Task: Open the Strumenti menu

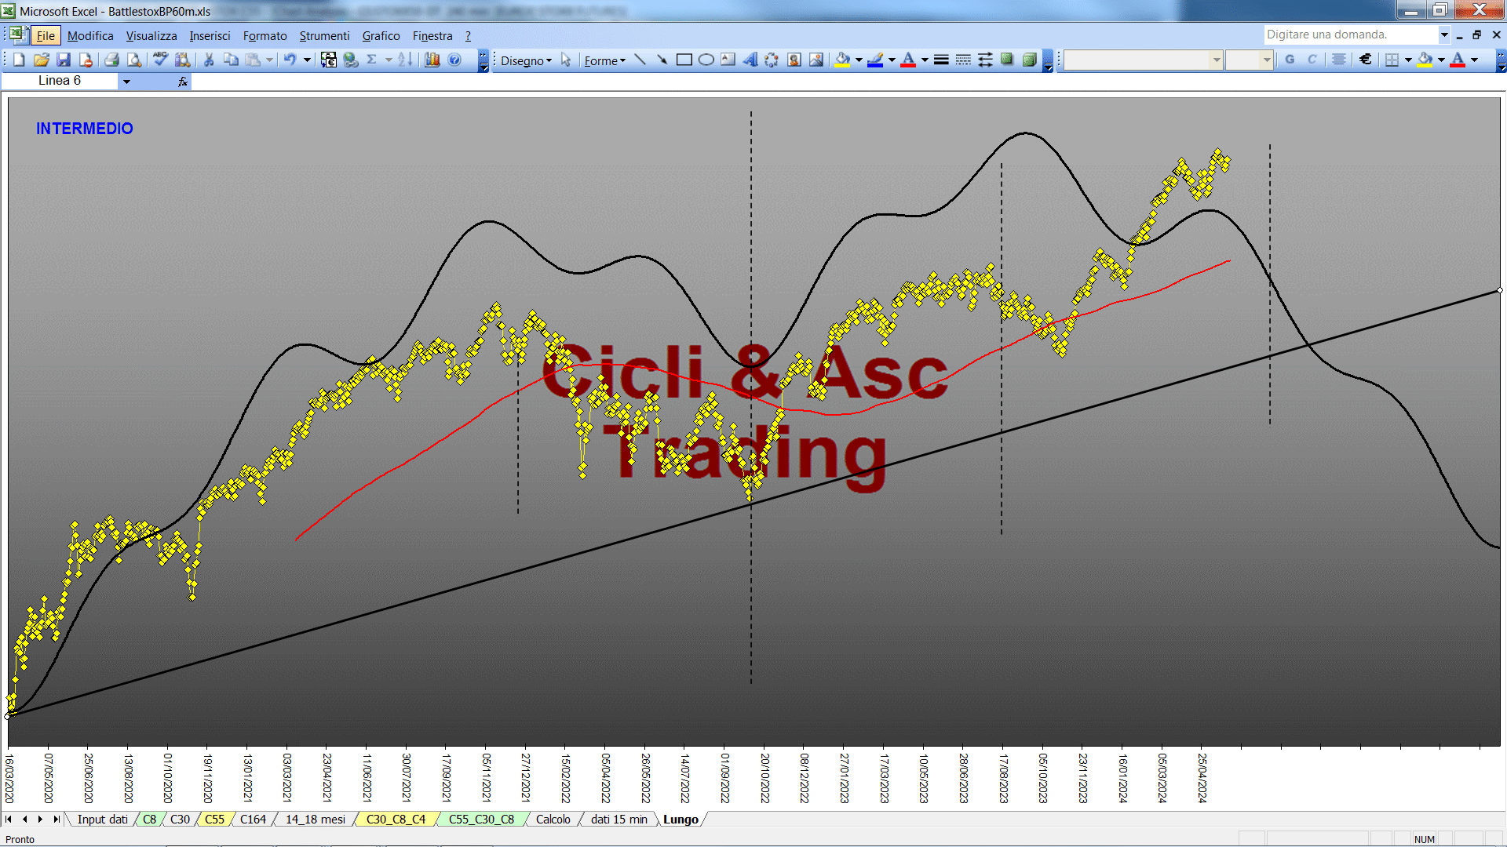Action: click(324, 36)
